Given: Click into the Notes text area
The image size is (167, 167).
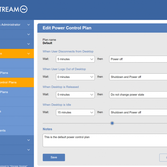Looking at the screenshot, I should click(x=105, y=140).
